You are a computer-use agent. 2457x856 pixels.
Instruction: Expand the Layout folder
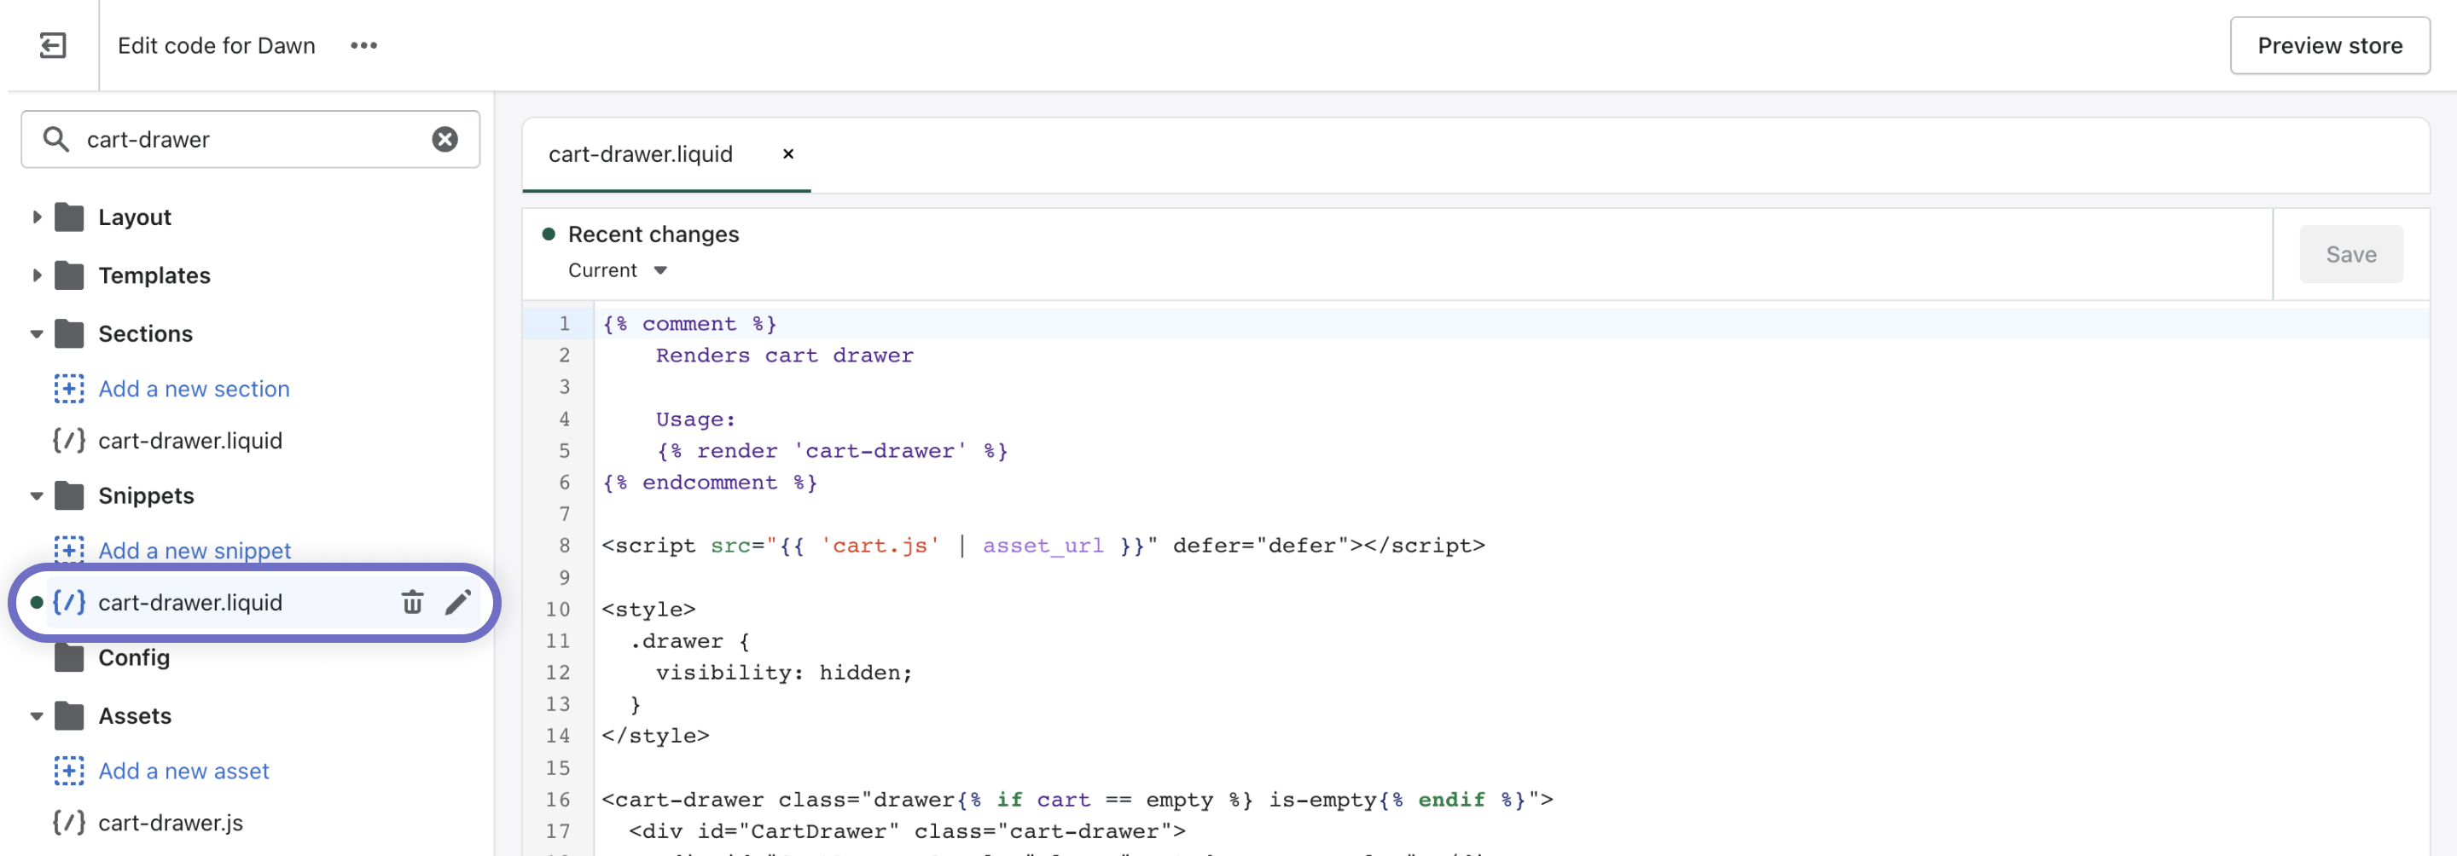(x=38, y=217)
